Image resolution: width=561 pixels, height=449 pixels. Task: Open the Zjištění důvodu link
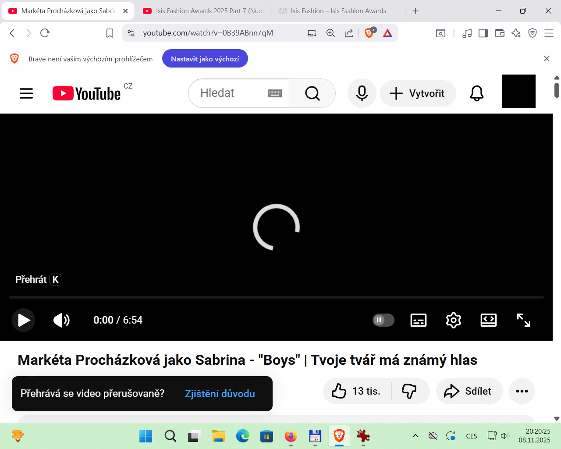coord(220,394)
